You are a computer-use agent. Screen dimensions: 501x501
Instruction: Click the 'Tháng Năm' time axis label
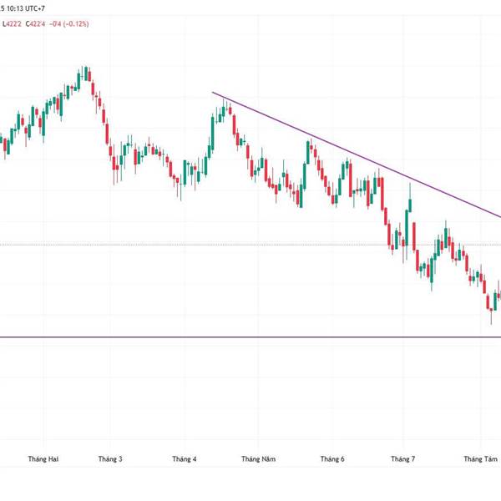click(258, 458)
